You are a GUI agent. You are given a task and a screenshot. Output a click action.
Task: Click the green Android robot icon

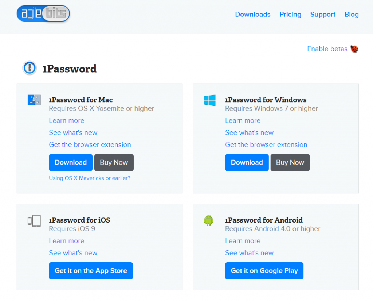point(209,220)
